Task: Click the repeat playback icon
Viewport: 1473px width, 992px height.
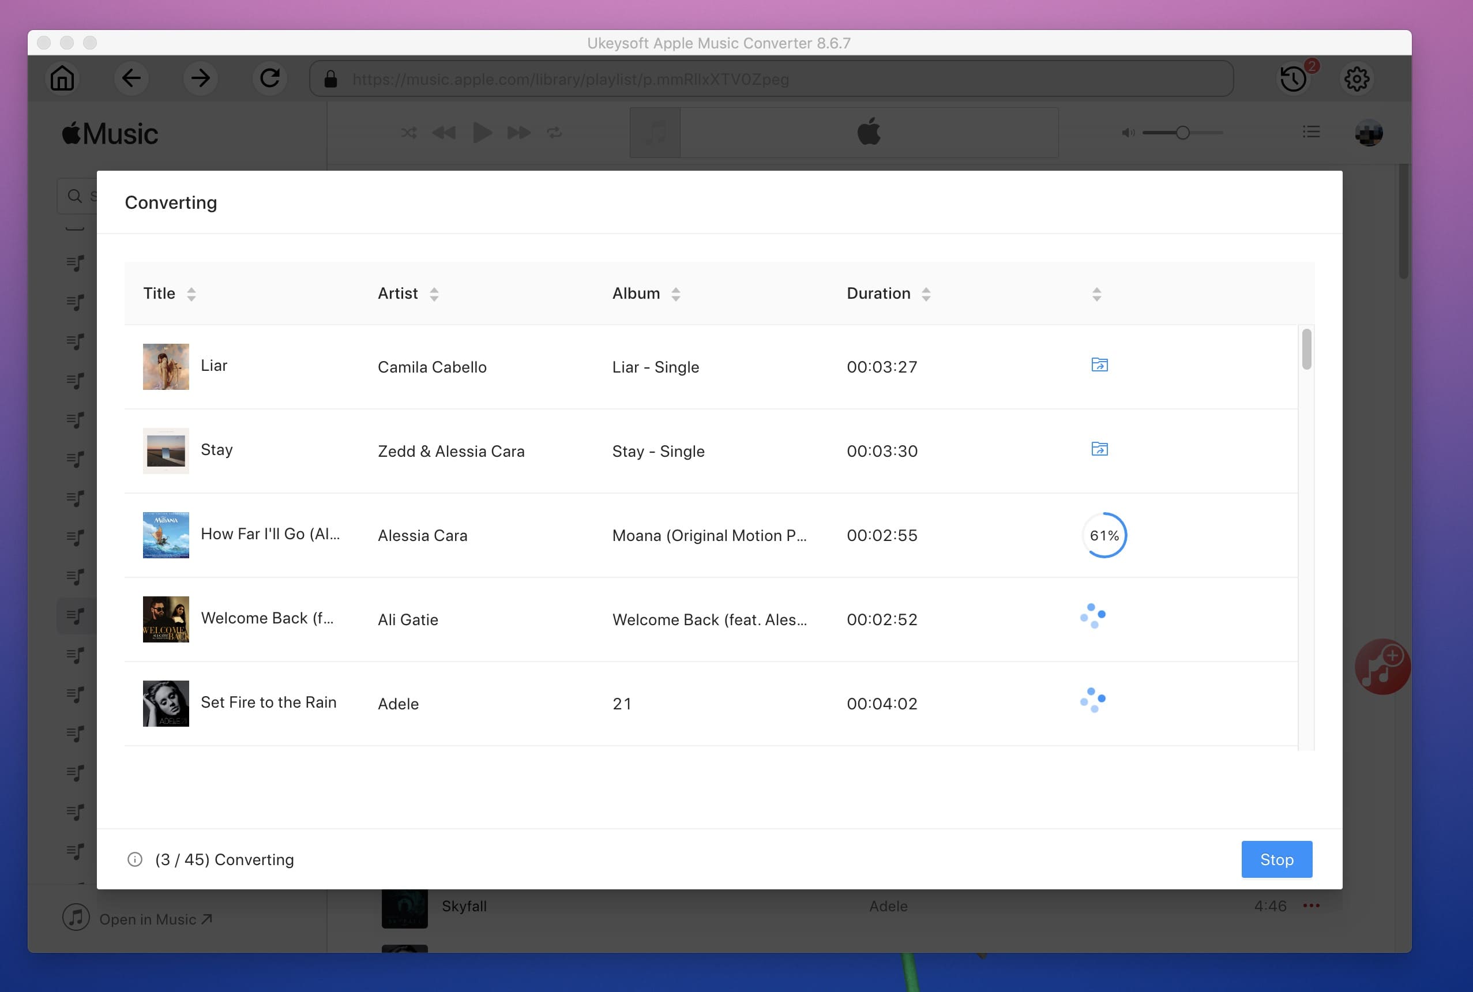Action: [555, 133]
